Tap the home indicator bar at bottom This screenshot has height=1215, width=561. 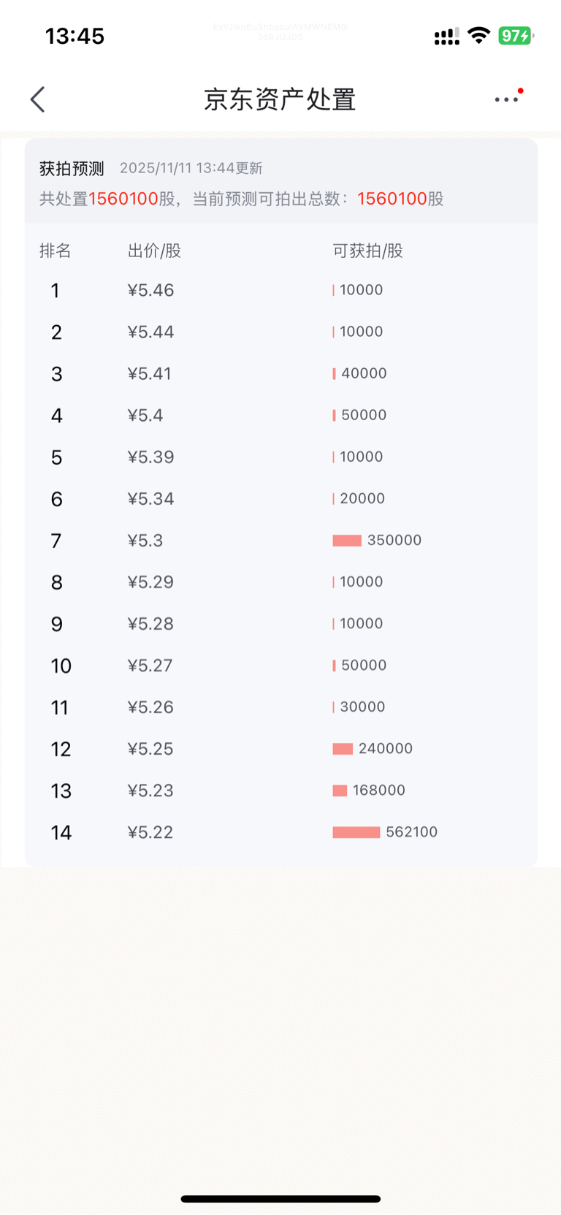(x=280, y=1199)
